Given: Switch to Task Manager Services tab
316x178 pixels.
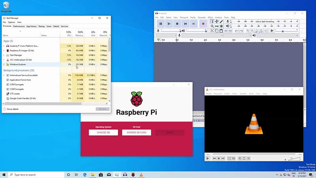Looking at the screenshot, I should (64, 27).
